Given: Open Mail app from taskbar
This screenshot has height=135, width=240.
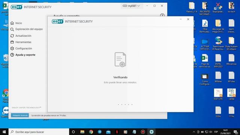Looking at the screenshot, I should (x=108, y=132).
